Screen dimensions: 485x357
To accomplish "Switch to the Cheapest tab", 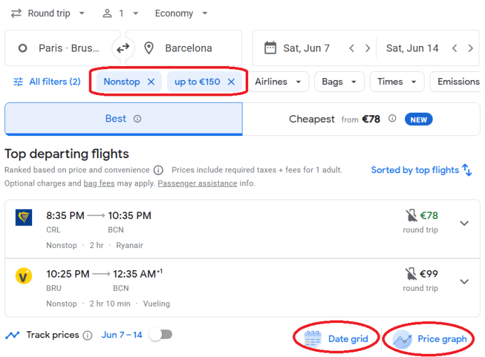I will (360, 119).
